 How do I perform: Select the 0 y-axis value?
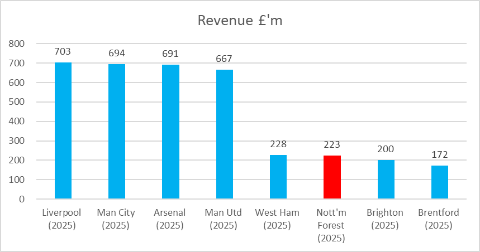click(x=22, y=199)
